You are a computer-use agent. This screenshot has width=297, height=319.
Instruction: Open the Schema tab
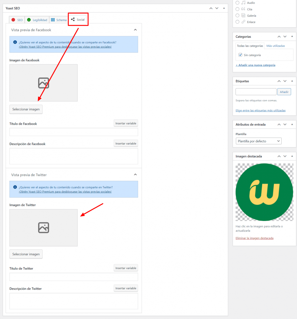coord(59,20)
